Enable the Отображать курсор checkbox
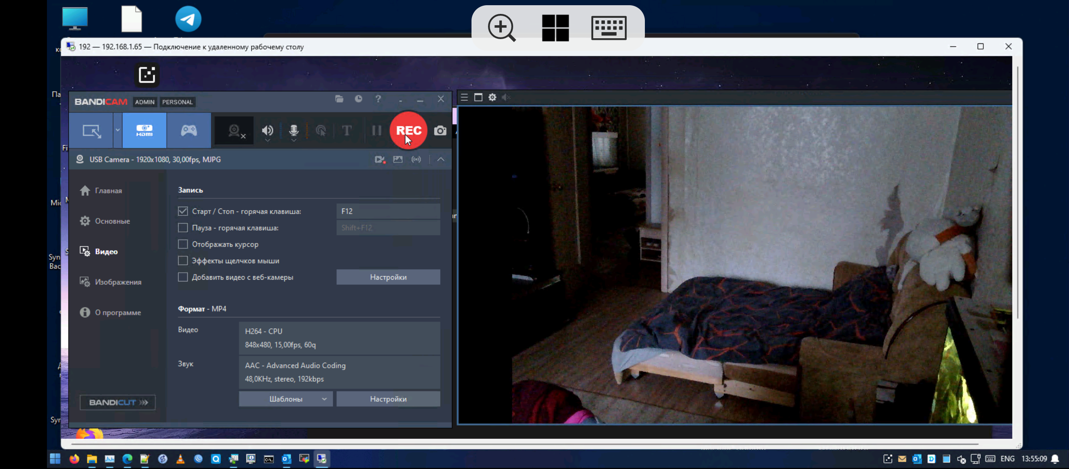Image resolution: width=1069 pixels, height=469 pixels. coord(183,244)
